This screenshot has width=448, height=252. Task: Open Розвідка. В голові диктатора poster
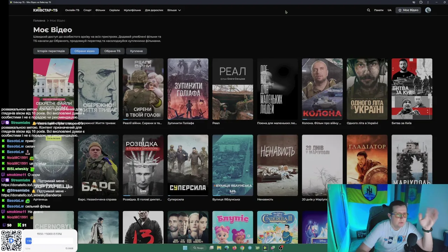(143, 165)
